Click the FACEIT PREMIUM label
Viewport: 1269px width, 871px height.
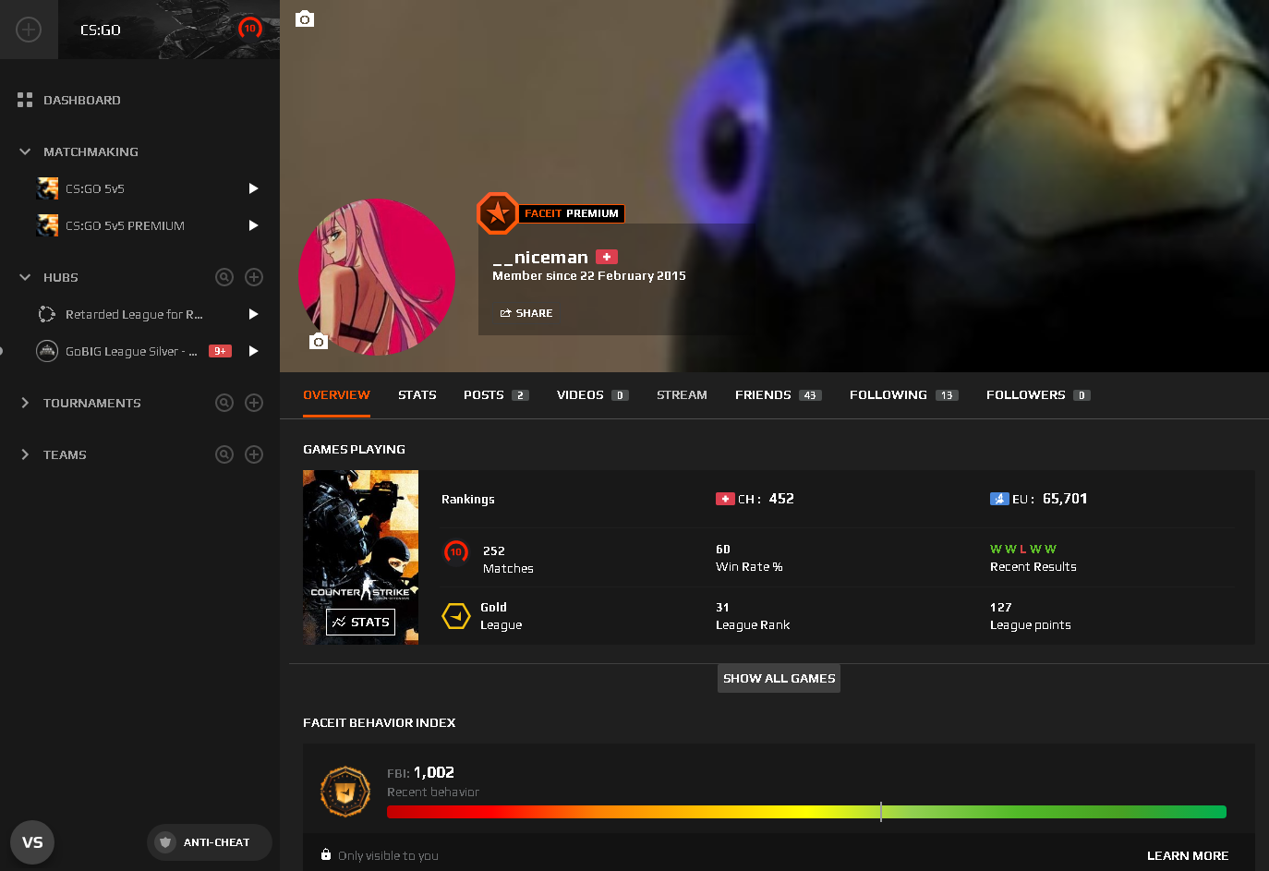pyautogui.click(x=572, y=213)
